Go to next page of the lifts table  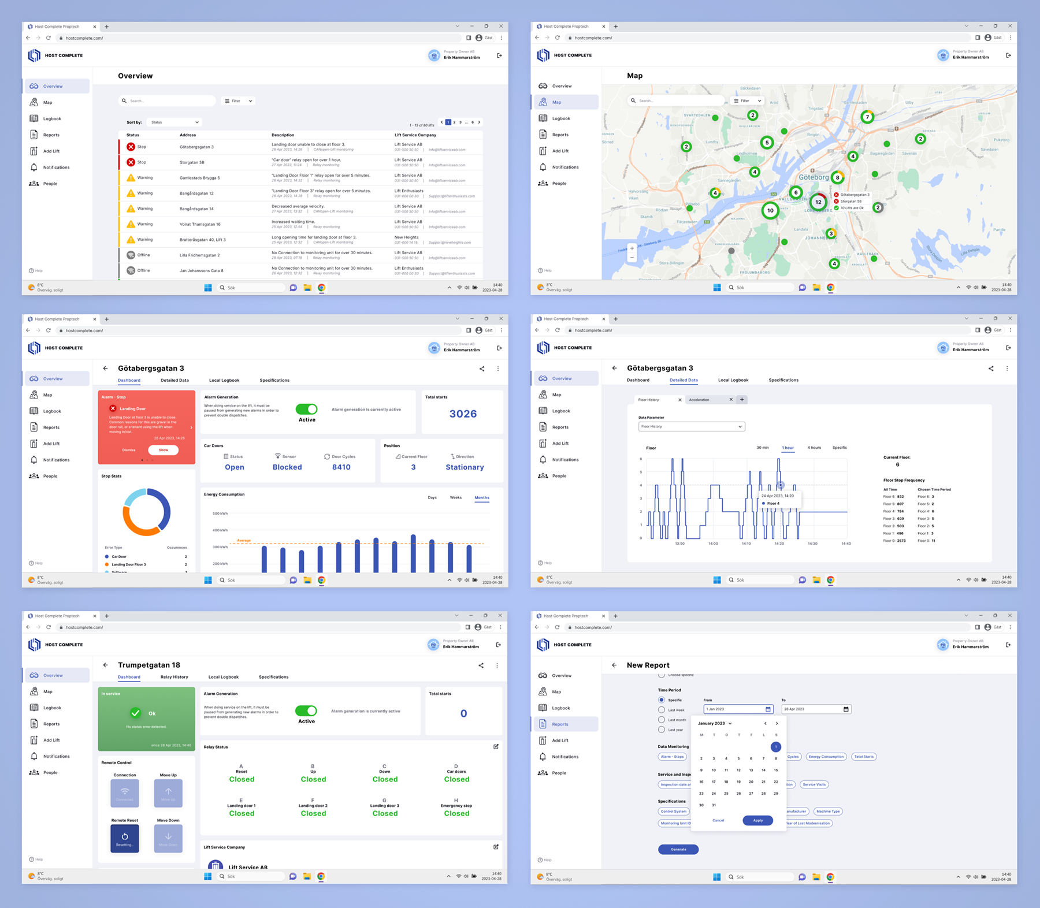click(x=479, y=122)
